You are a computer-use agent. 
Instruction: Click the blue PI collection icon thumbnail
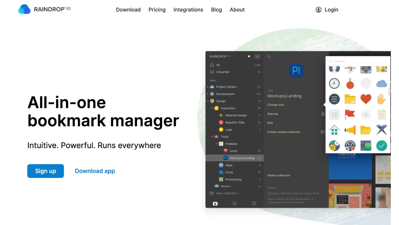296,70
